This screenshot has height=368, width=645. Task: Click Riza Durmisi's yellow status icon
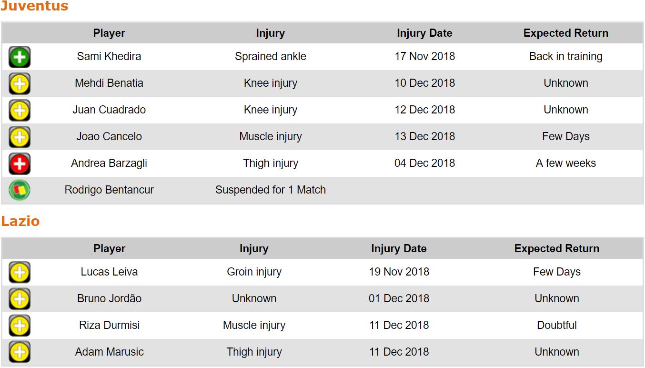coord(20,326)
